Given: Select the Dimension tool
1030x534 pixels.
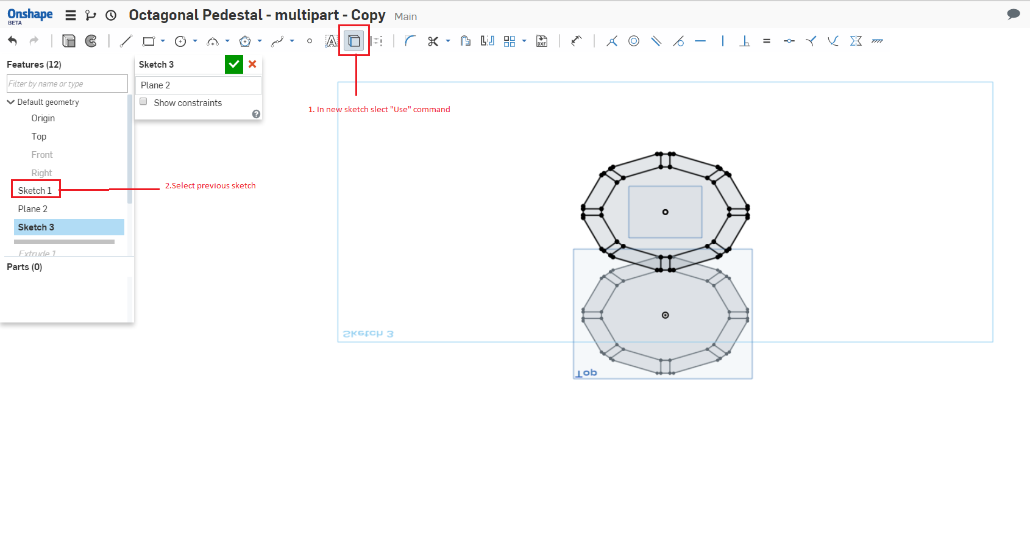Looking at the screenshot, I should click(x=576, y=41).
